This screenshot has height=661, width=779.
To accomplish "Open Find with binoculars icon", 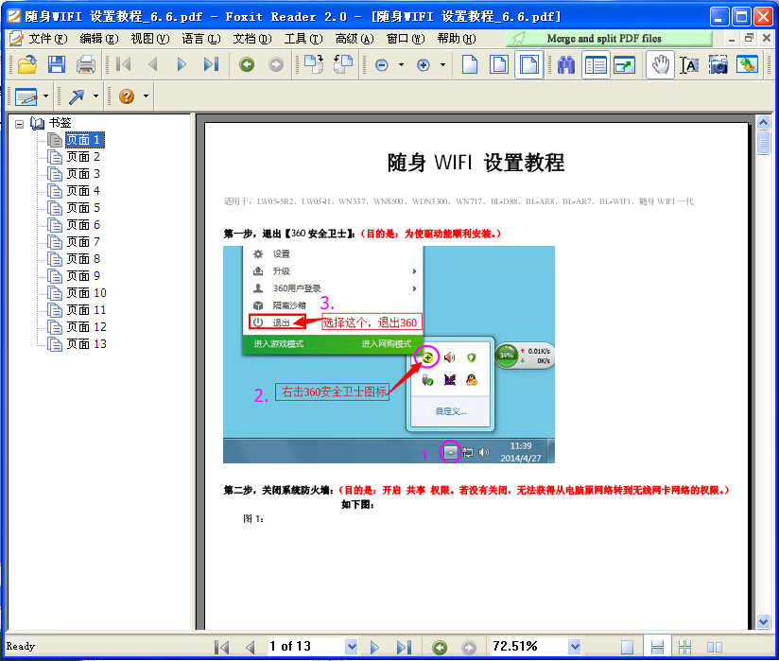I will click(566, 64).
